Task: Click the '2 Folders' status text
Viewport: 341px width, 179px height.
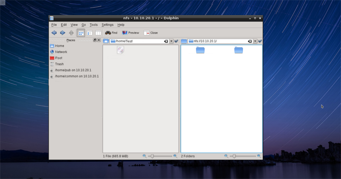Action: (188, 156)
